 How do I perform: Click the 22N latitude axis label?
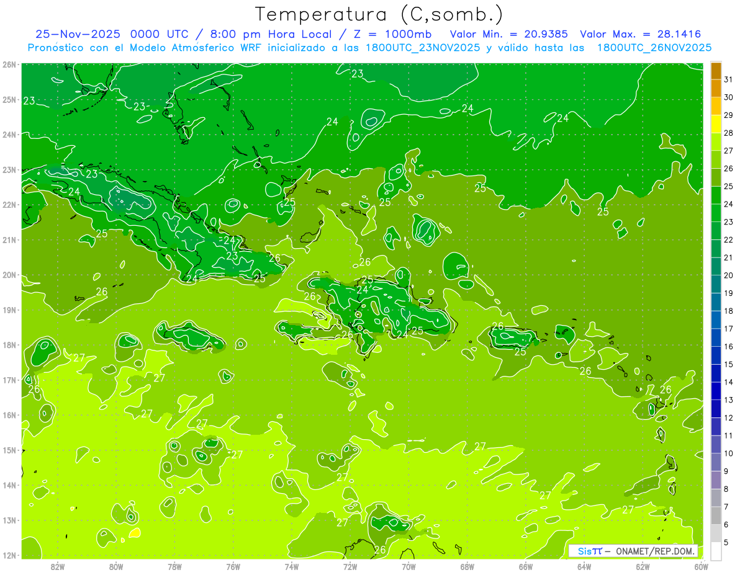point(10,204)
